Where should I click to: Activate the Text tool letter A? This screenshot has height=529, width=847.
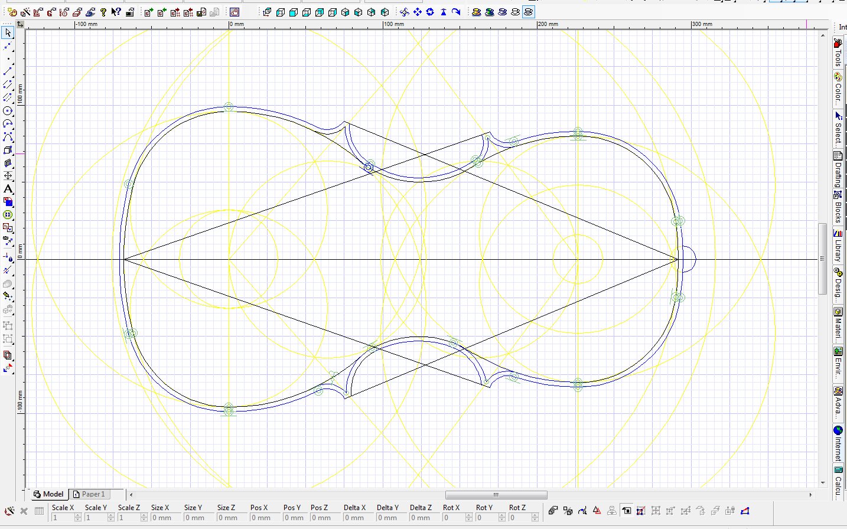coord(8,189)
